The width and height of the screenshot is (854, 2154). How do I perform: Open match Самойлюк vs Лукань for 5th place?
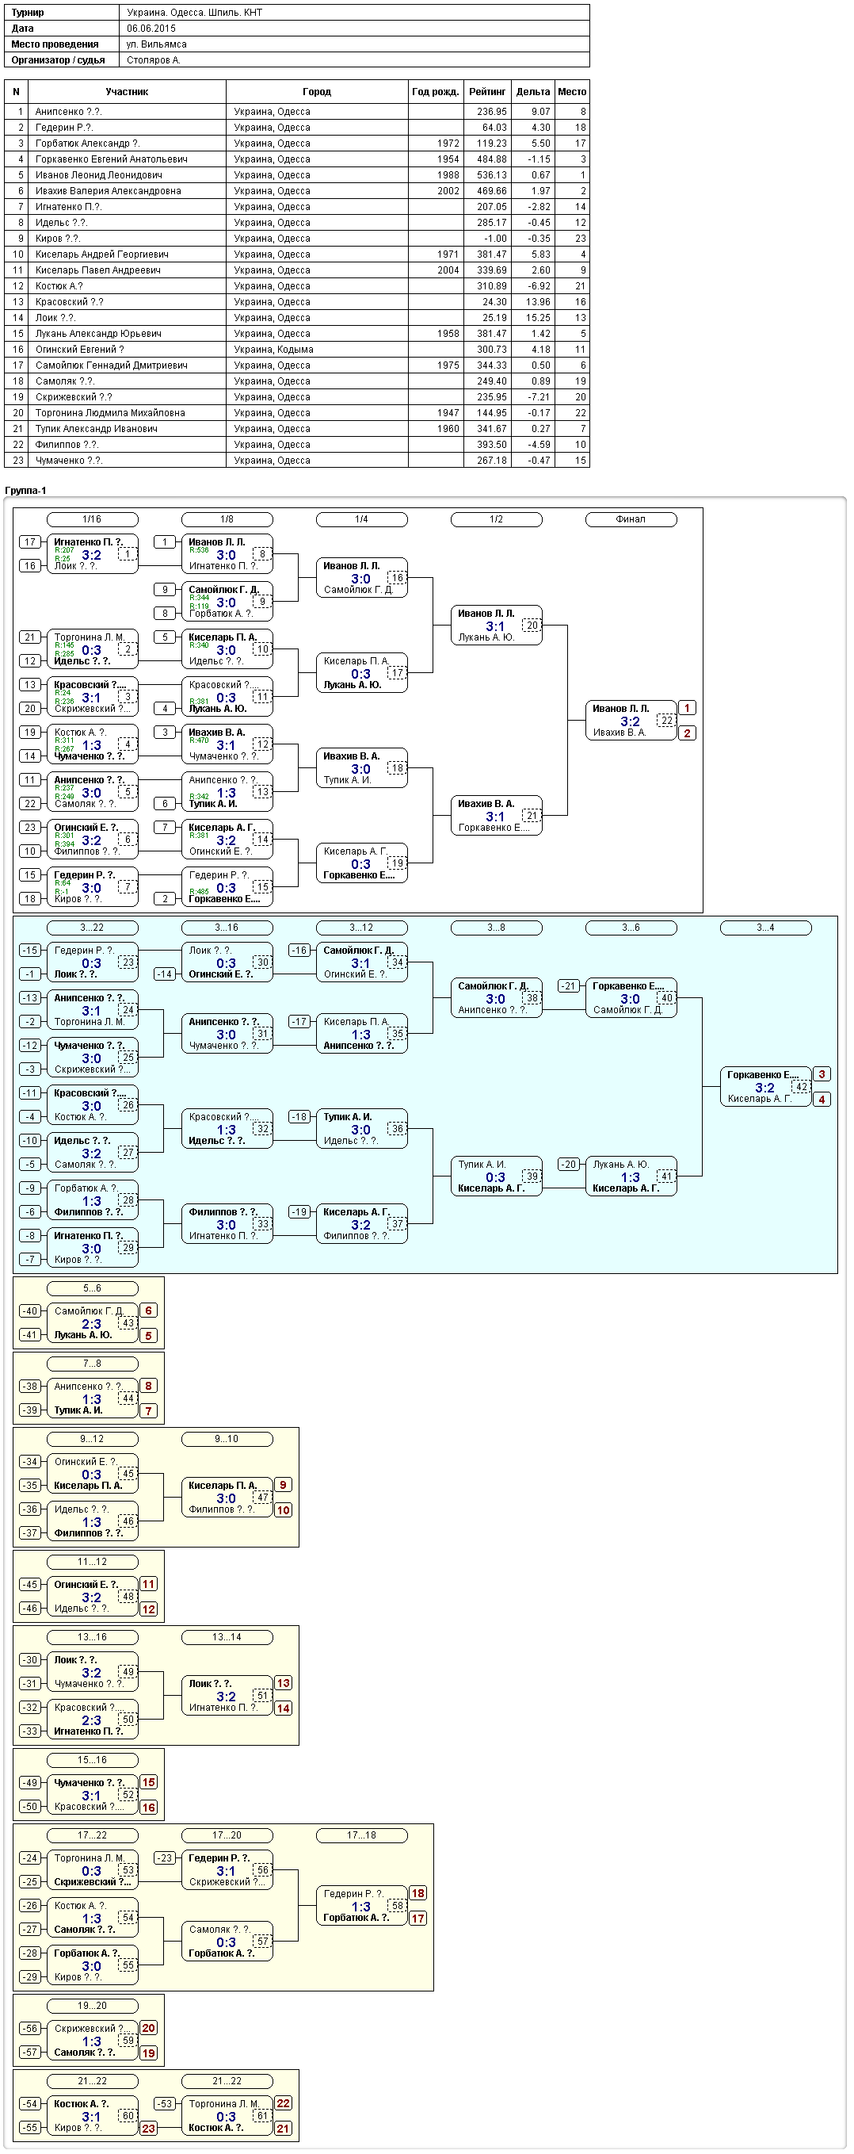(92, 1323)
